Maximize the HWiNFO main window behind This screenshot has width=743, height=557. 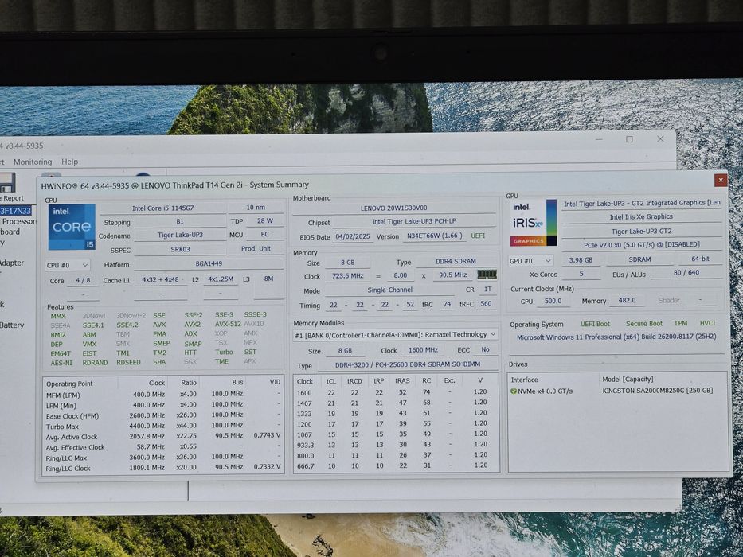(629, 139)
